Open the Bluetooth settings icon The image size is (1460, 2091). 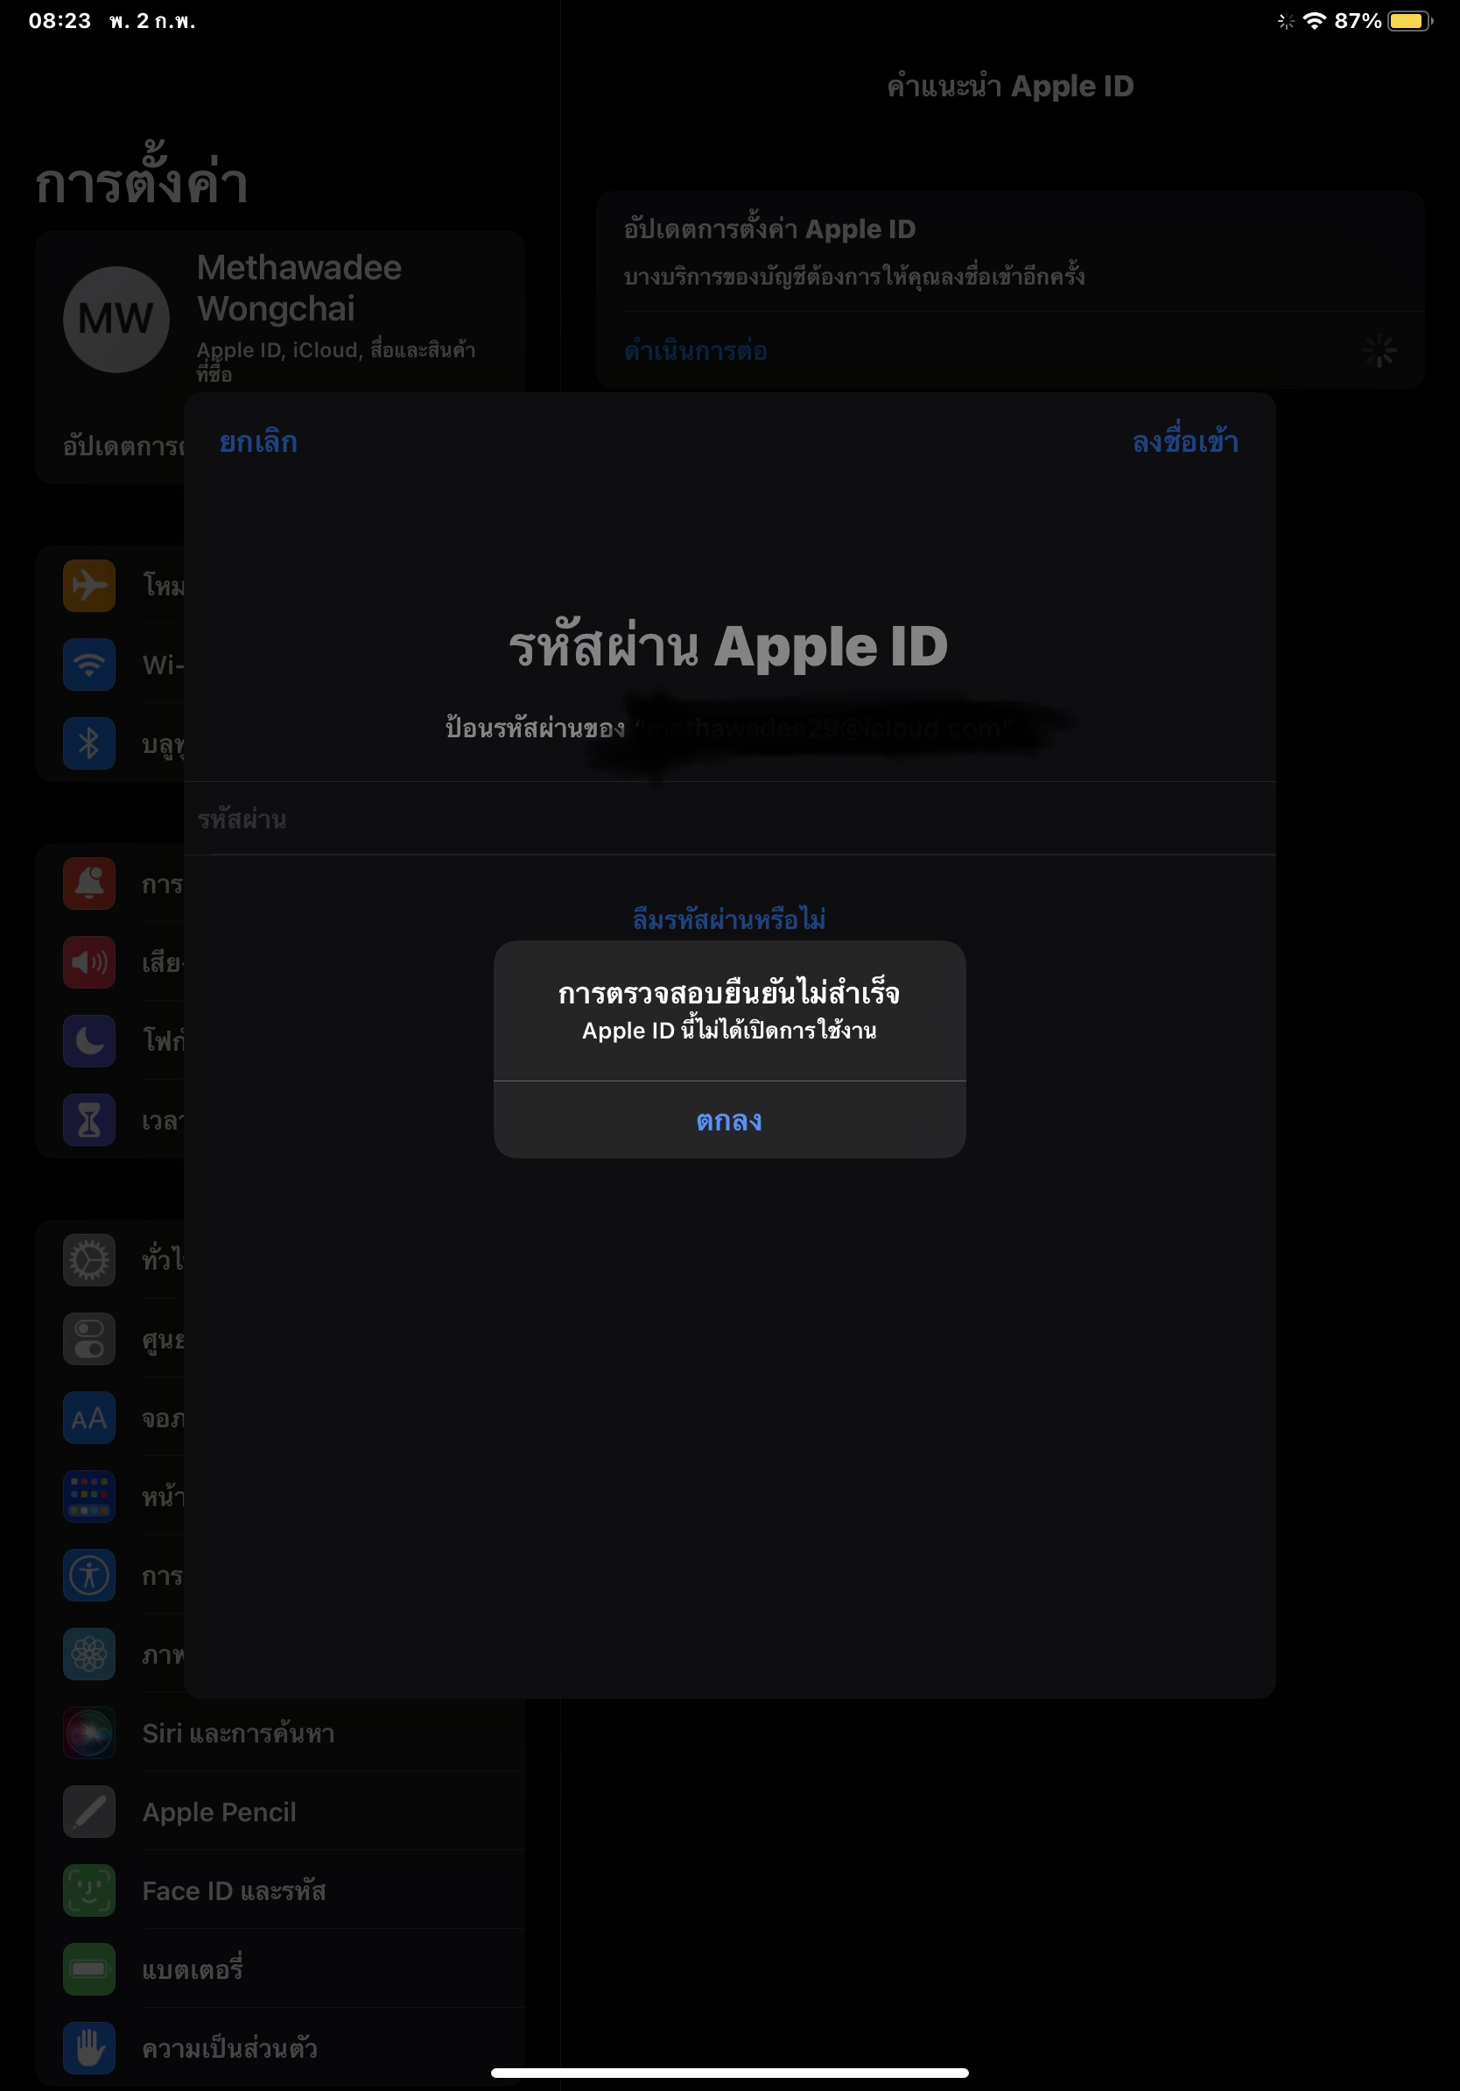coord(89,743)
